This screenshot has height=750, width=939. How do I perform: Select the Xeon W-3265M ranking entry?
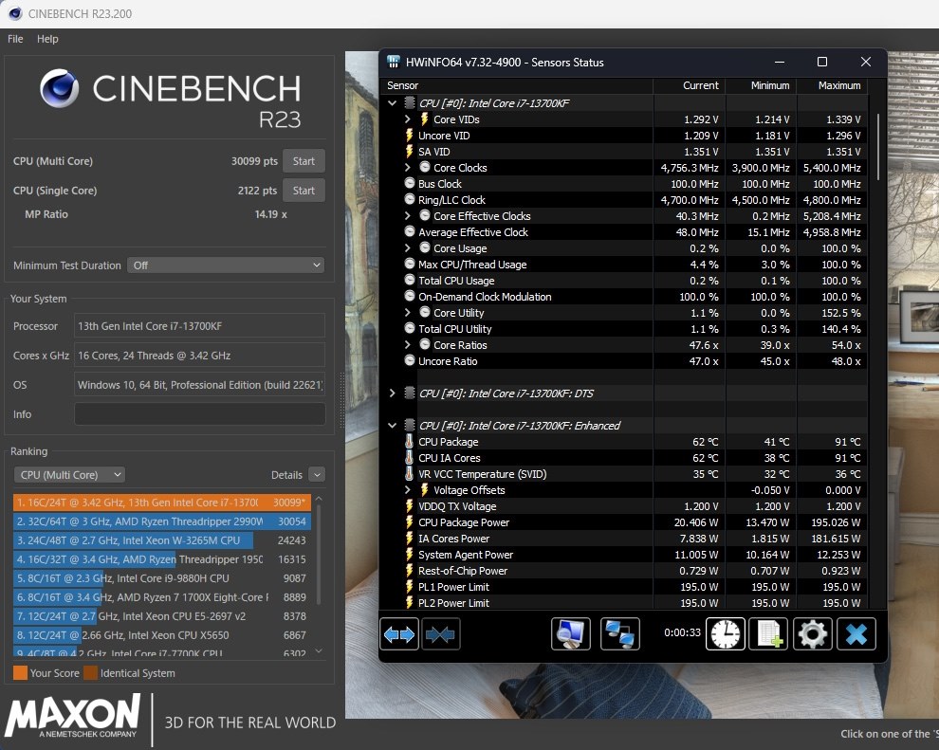click(161, 540)
